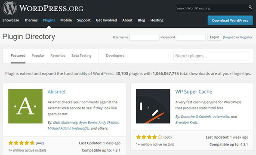The image size is (256, 155).
Task: Open the Akismet green plugin icon
Action: click(25, 106)
